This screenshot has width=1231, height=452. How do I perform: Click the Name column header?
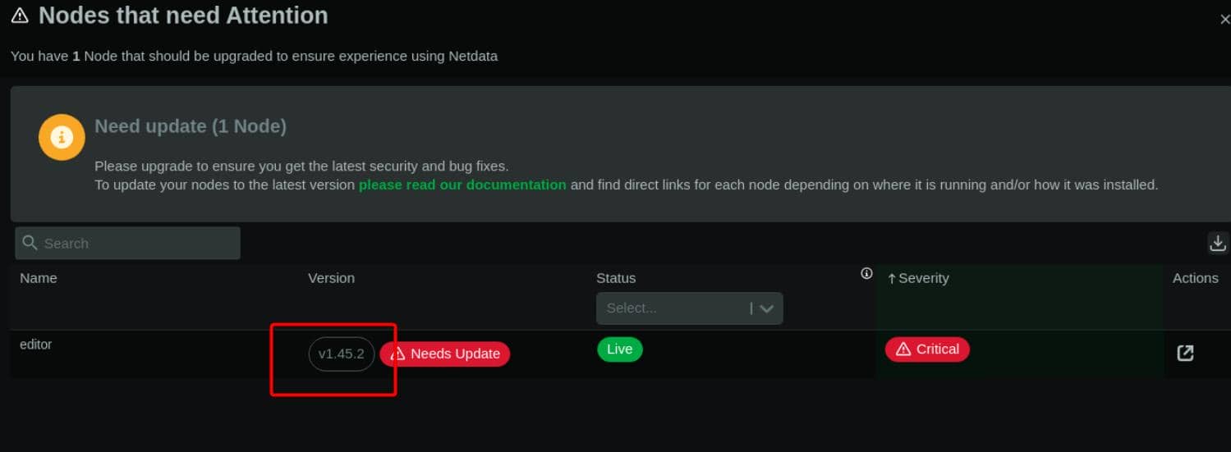(39, 278)
